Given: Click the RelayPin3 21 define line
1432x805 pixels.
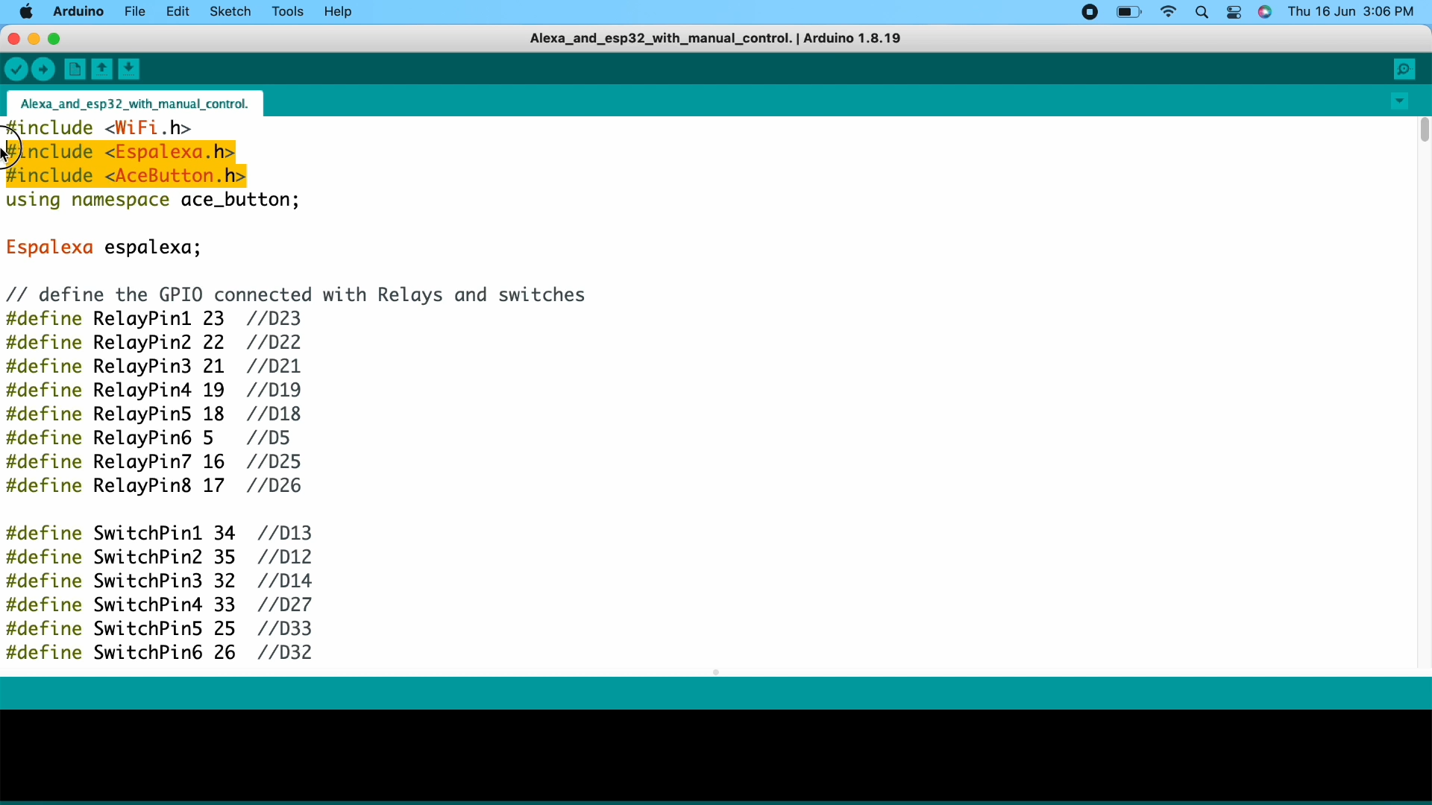Looking at the screenshot, I should [154, 367].
